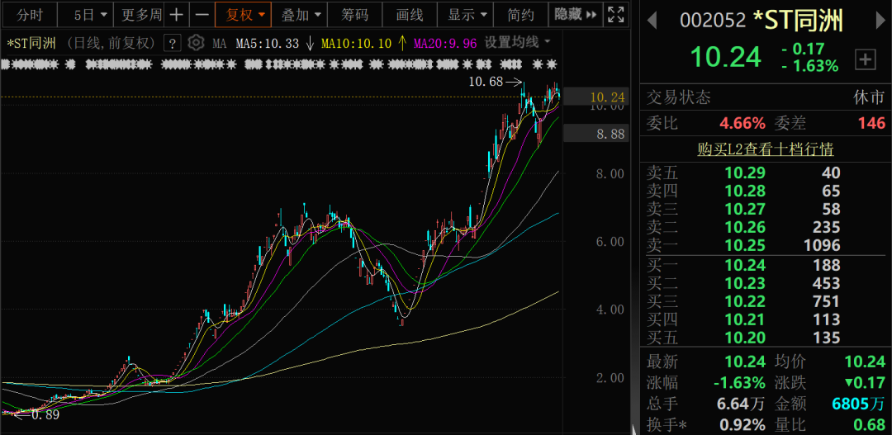Click the 购买L2查看十档行情 link
This screenshot has width=892, height=435.
coord(765,149)
